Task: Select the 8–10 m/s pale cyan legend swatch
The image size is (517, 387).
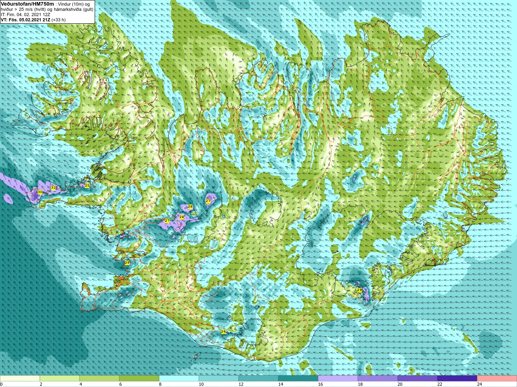Action: pyautogui.click(x=179, y=379)
